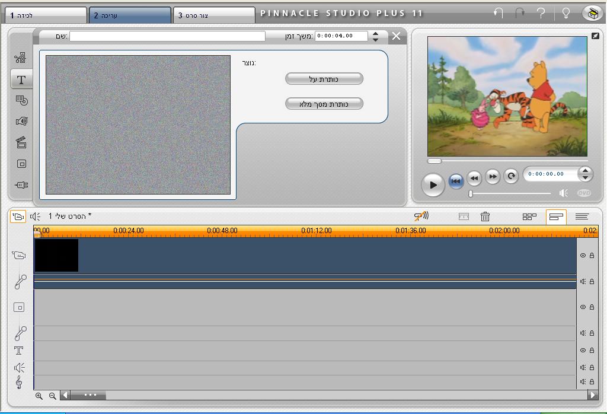The height and width of the screenshot is (414, 607).
Task: Click the sound effects track header
Action: 20,368
